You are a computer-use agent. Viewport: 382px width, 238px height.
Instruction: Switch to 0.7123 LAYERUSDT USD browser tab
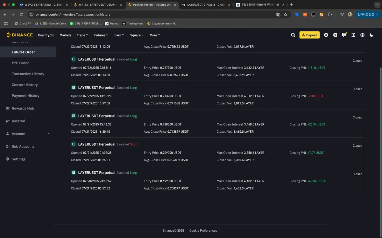[98, 5]
